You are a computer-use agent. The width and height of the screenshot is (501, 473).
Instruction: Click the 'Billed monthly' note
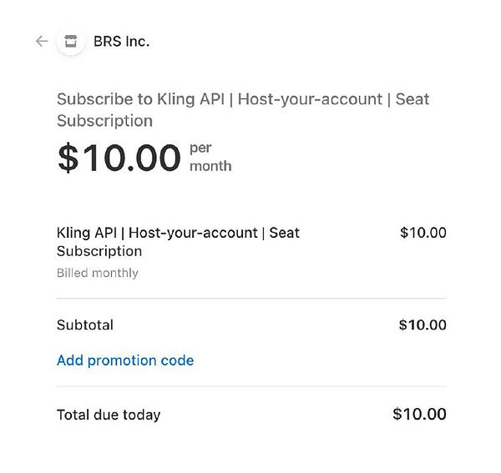[x=98, y=273]
